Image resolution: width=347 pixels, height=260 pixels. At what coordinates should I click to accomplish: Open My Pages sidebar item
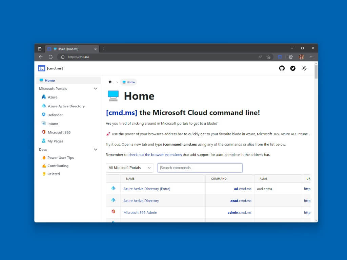55,141
